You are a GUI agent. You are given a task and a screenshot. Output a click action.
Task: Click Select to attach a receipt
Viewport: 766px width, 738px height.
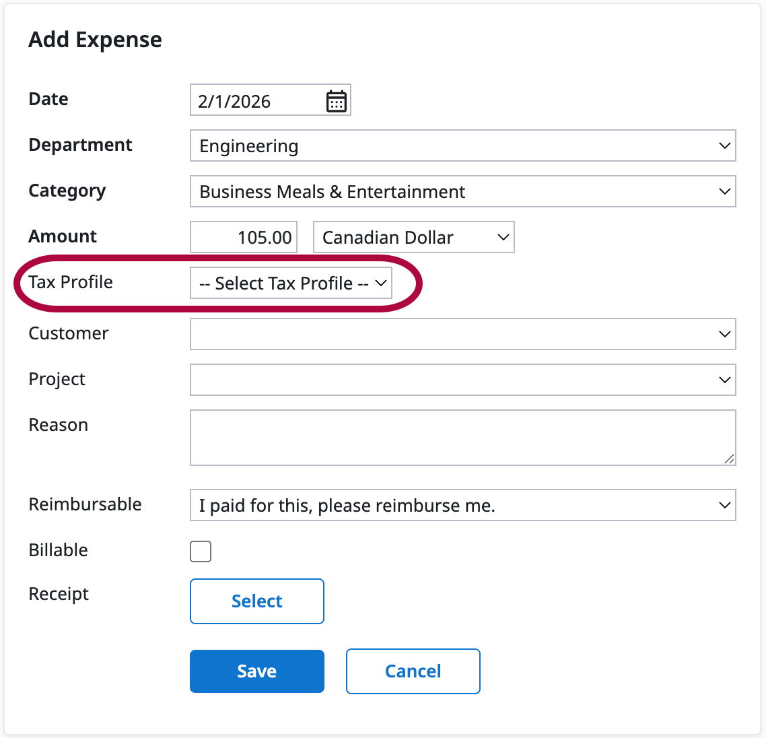[x=256, y=601]
